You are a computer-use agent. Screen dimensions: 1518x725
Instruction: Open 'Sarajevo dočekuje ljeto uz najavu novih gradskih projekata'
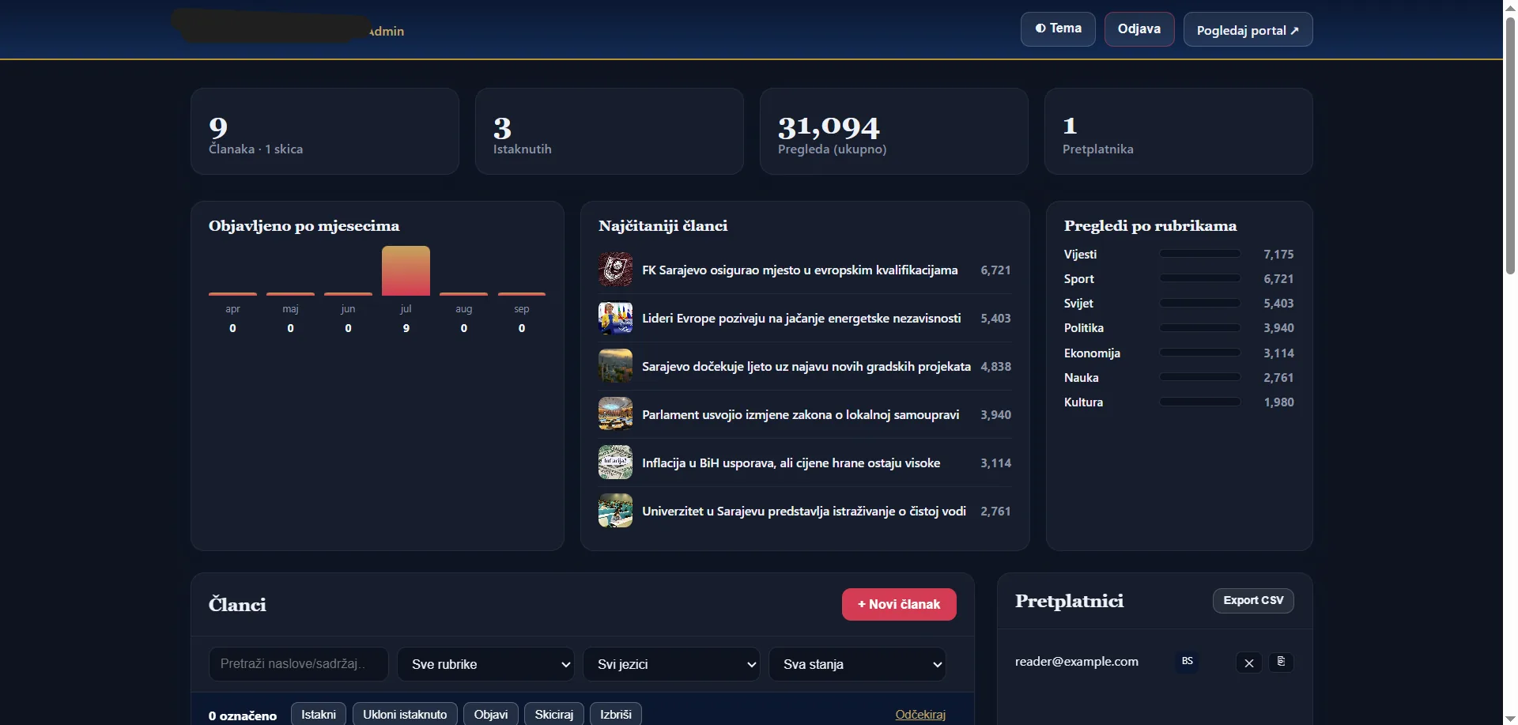[x=806, y=367]
